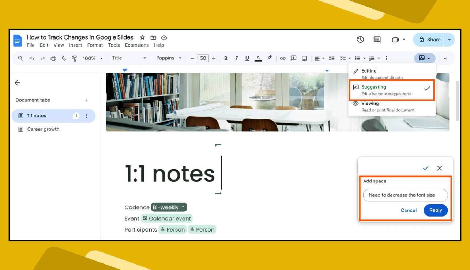Toggle bold formatting
This screenshot has height=270, width=470.
click(226, 58)
